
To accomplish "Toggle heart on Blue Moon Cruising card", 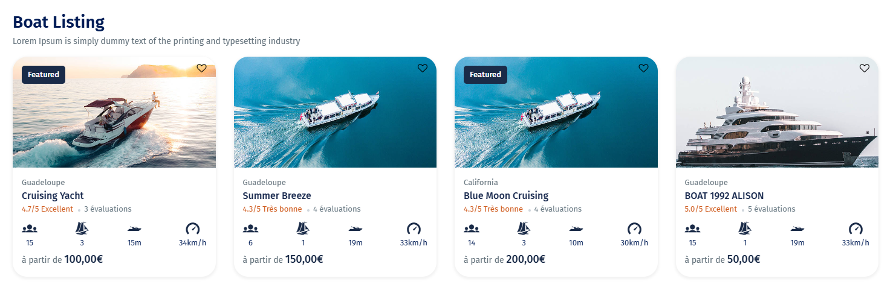I will (x=643, y=69).
